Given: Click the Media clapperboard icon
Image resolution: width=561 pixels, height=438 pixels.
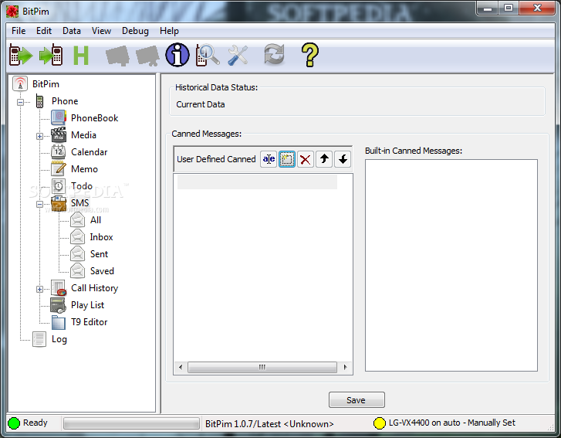Looking at the screenshot, I should pyautogui.click(x=59, y=134).
